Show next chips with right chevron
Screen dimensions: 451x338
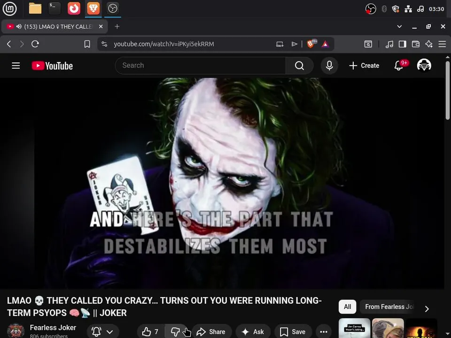click(x=427, y=309)
